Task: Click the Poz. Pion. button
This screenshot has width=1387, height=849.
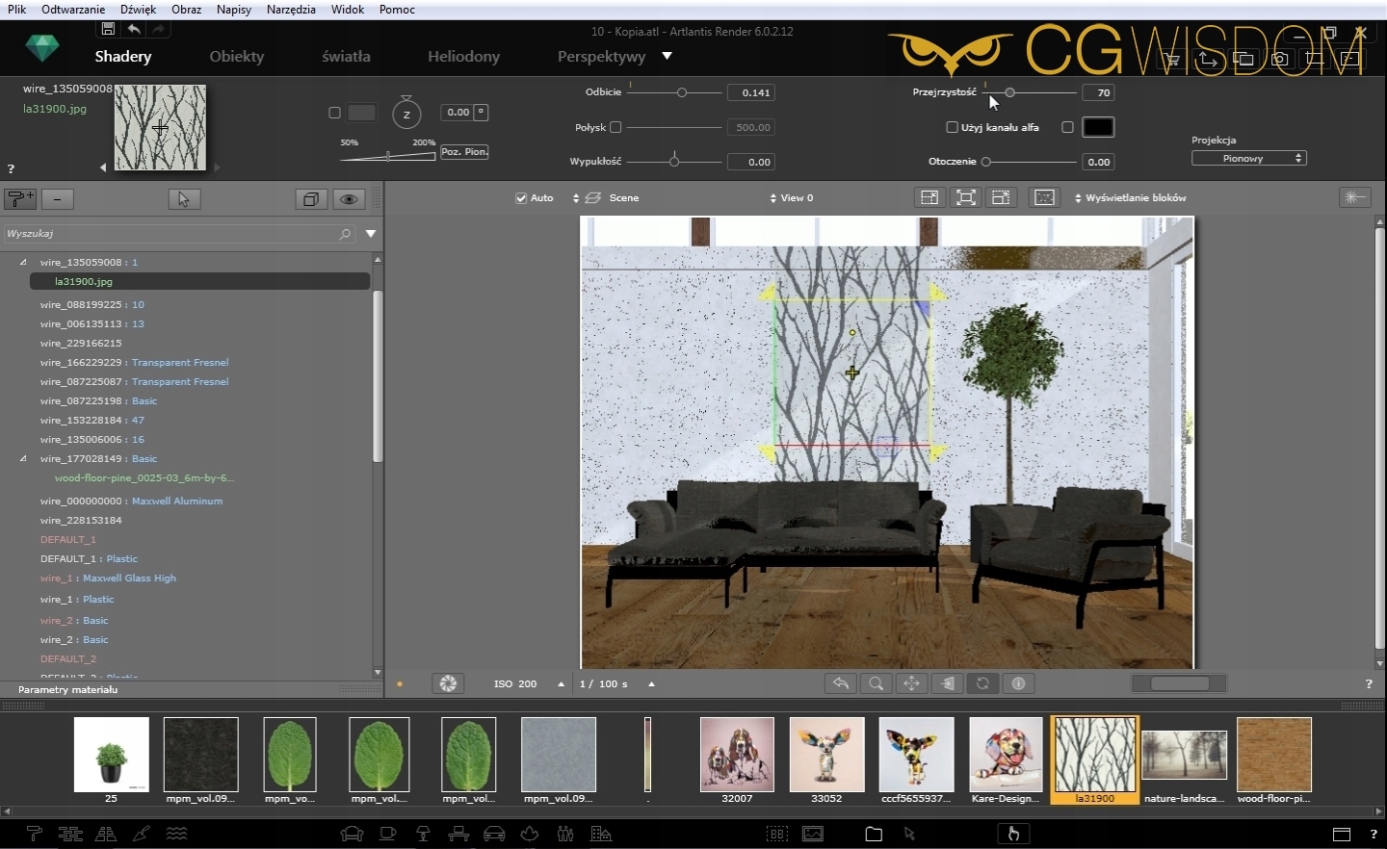Action: click(x=464, y=152)
